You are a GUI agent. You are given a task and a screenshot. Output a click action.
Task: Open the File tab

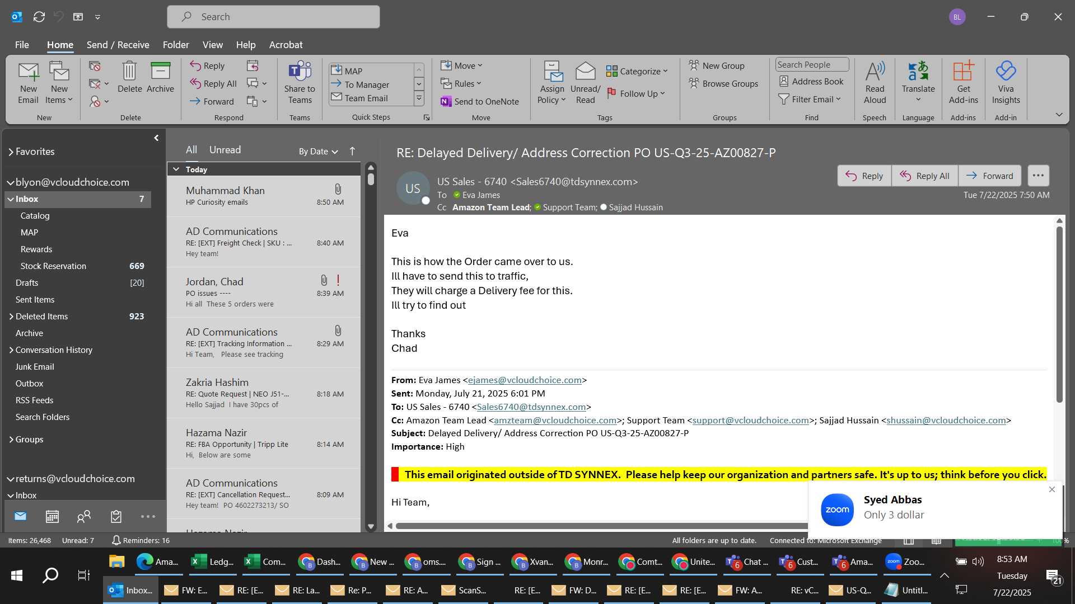click(x=22, y=45)
